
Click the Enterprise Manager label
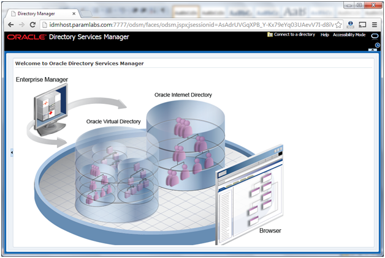click(x=42, y=79)
